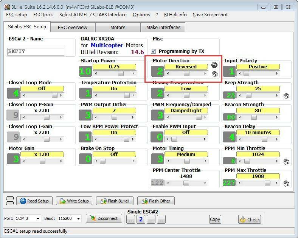Viewport: 298px width, 238px height.
Task: Click the Motor Direction slider thumb
Action: [186, 73]
